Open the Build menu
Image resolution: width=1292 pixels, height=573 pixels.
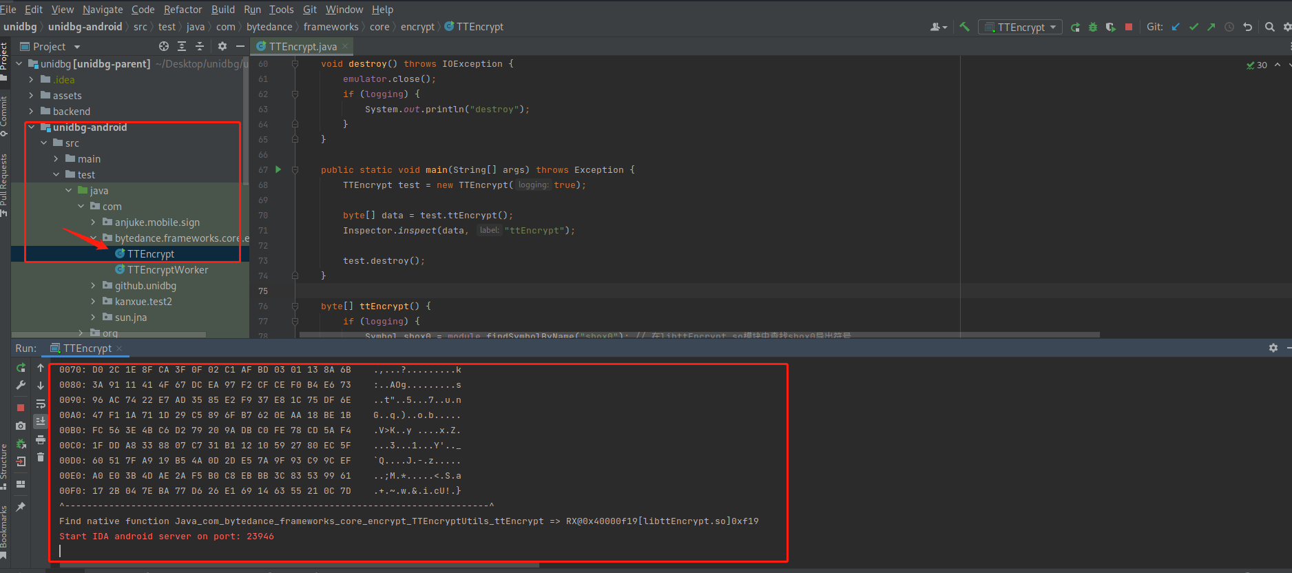(x=223, y=10)
